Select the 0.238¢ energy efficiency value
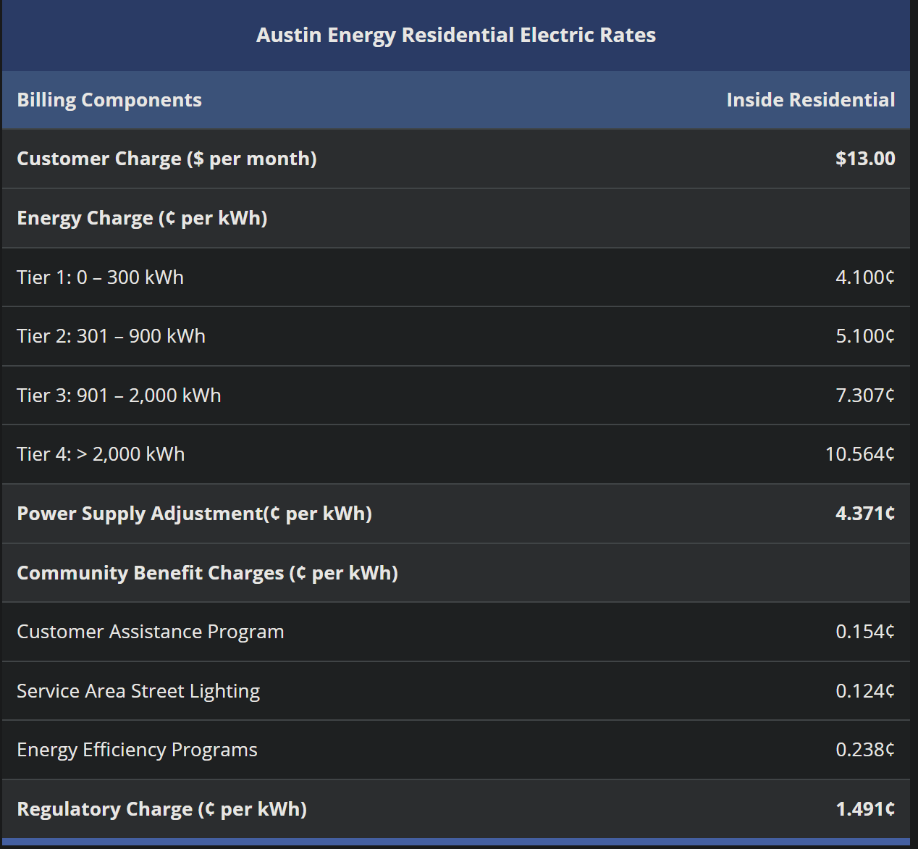The height and width of the screenshot is (849, 918). tap(864, 750)
